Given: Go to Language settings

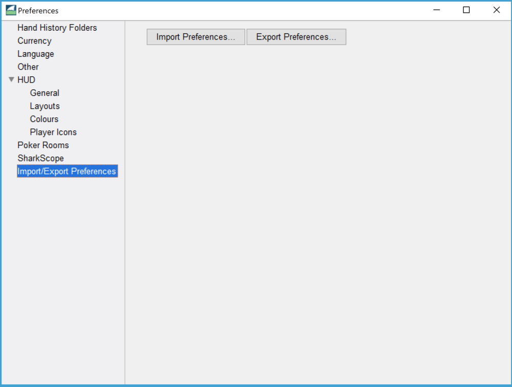Looking at the screenshot, I should point(35,54).
